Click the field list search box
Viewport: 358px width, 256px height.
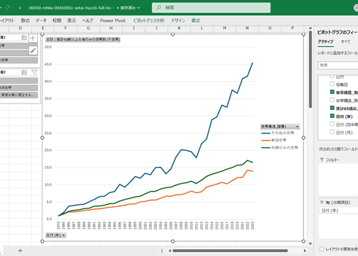tap(338, 66)
